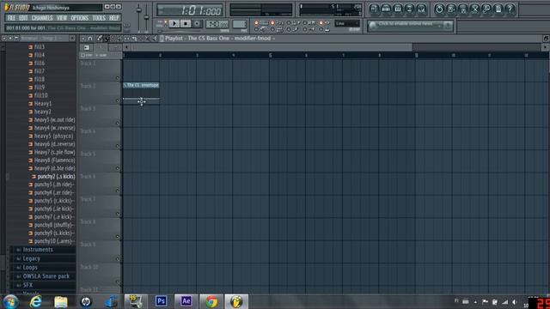Click the playlist playback speaker tool

[x=155, y=39]
